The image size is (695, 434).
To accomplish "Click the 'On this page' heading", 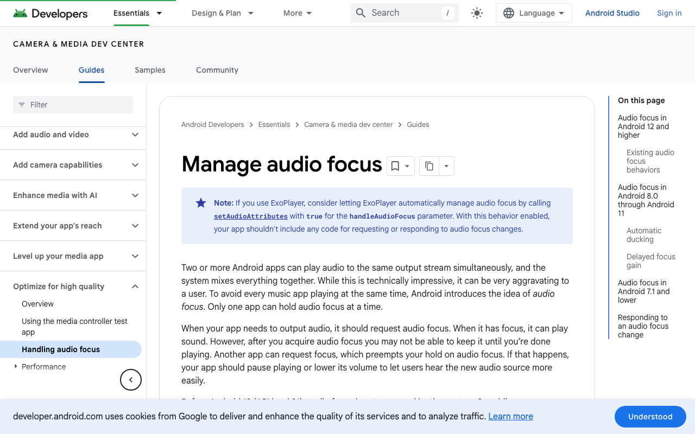I will [x=641, y=100].
